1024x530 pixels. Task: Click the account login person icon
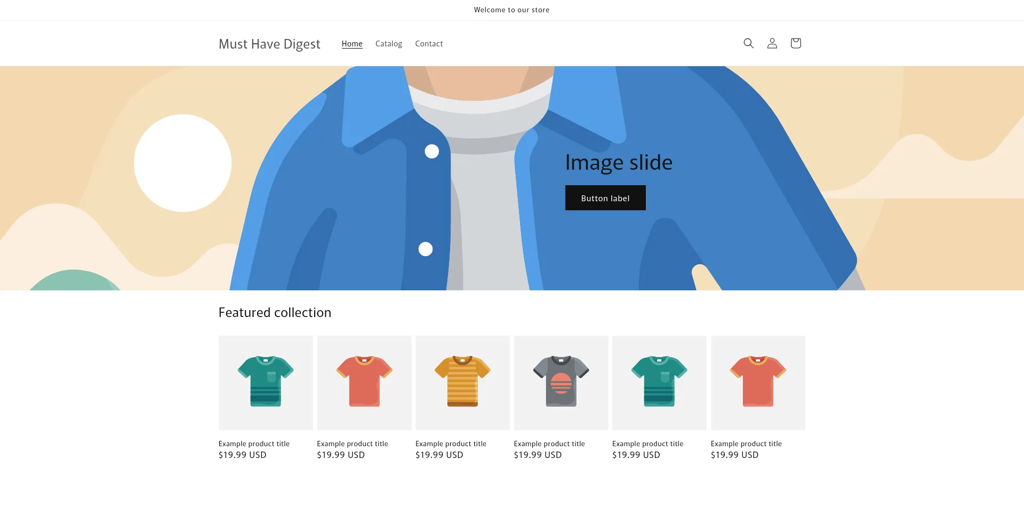(772, 43)
